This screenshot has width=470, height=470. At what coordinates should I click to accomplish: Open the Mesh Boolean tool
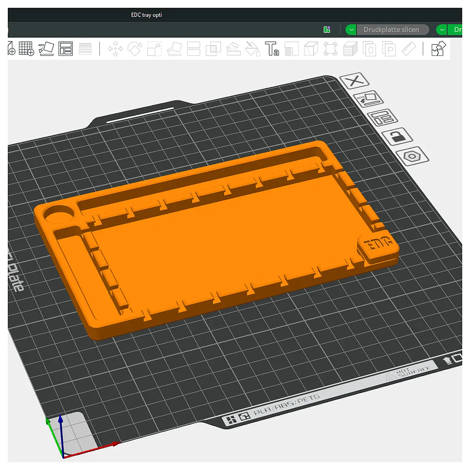213,49
